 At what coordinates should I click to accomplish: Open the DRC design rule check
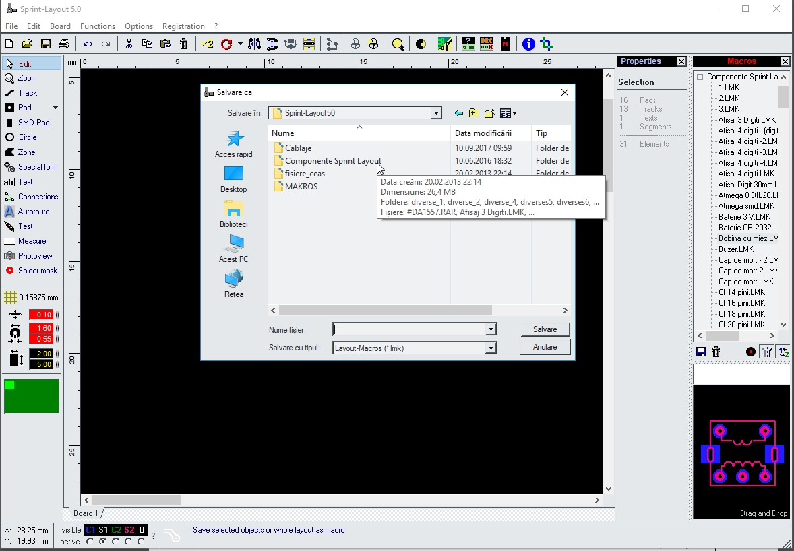point(487,44)
